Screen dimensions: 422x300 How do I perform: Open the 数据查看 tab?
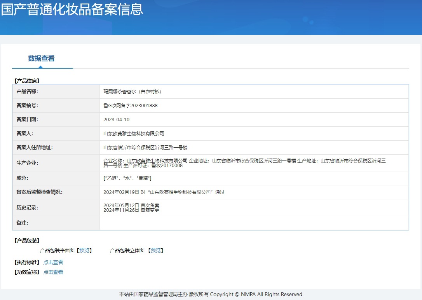pyautogui.click(x=42, y=58)
